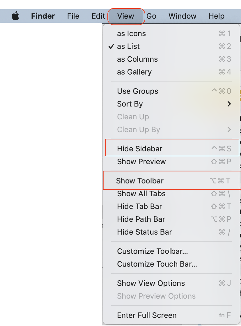Image resolution: width=241 pixels, height=326 pixels.
Task: Open the Help menu
Action: 216,16
